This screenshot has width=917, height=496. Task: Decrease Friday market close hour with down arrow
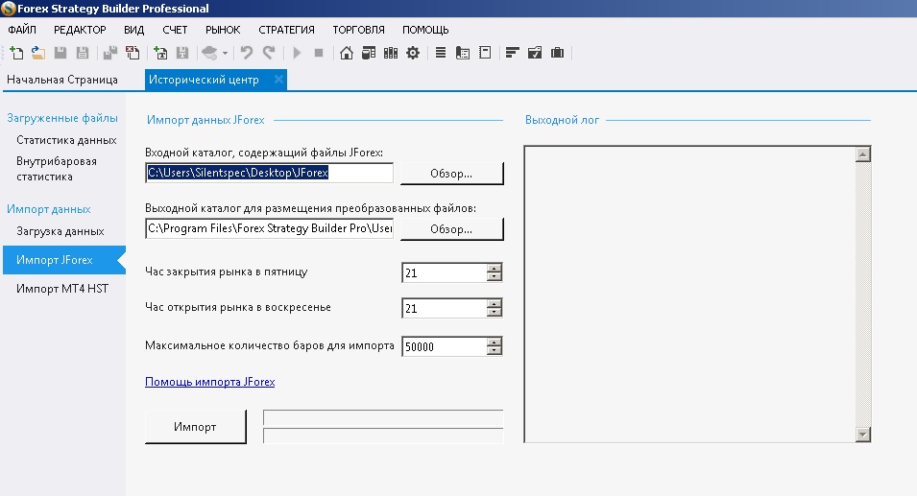[x=495, y=277]
